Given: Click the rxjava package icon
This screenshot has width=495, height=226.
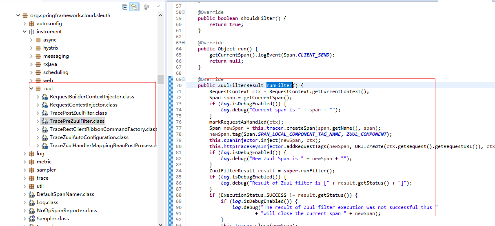Looking at the screenshot, I should (38, 64).
